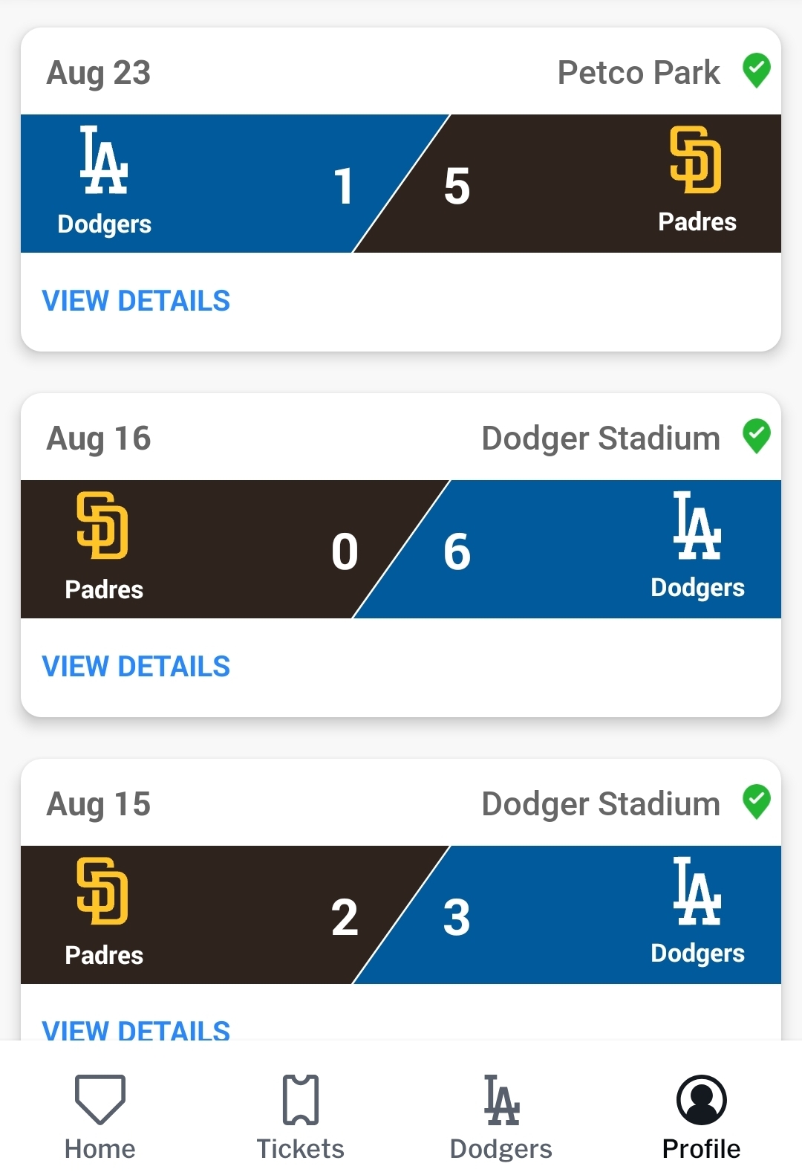Image resolution: width=802 pixels, height=1175 pixels.
Task: Click Dodgers LA logo in Aug 23 scoreboard
Action: (104, 160)
